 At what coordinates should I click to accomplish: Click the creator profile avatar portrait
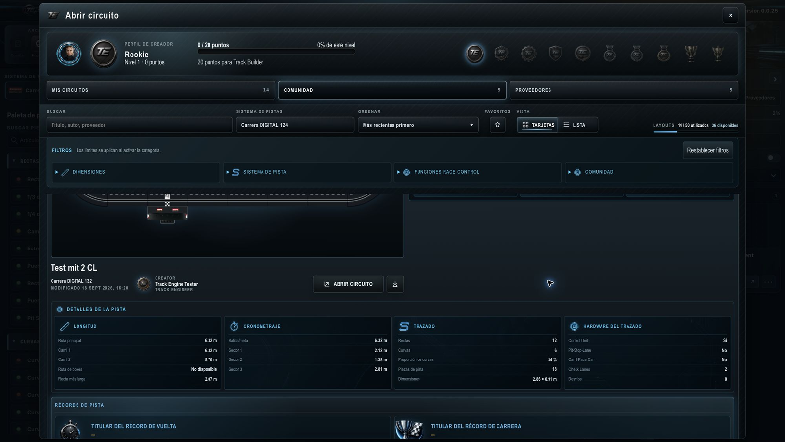pyautogui.click(x=69, y=54)
